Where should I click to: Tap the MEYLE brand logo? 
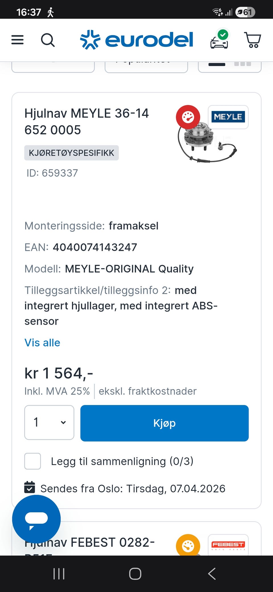[x=228, y=117]
